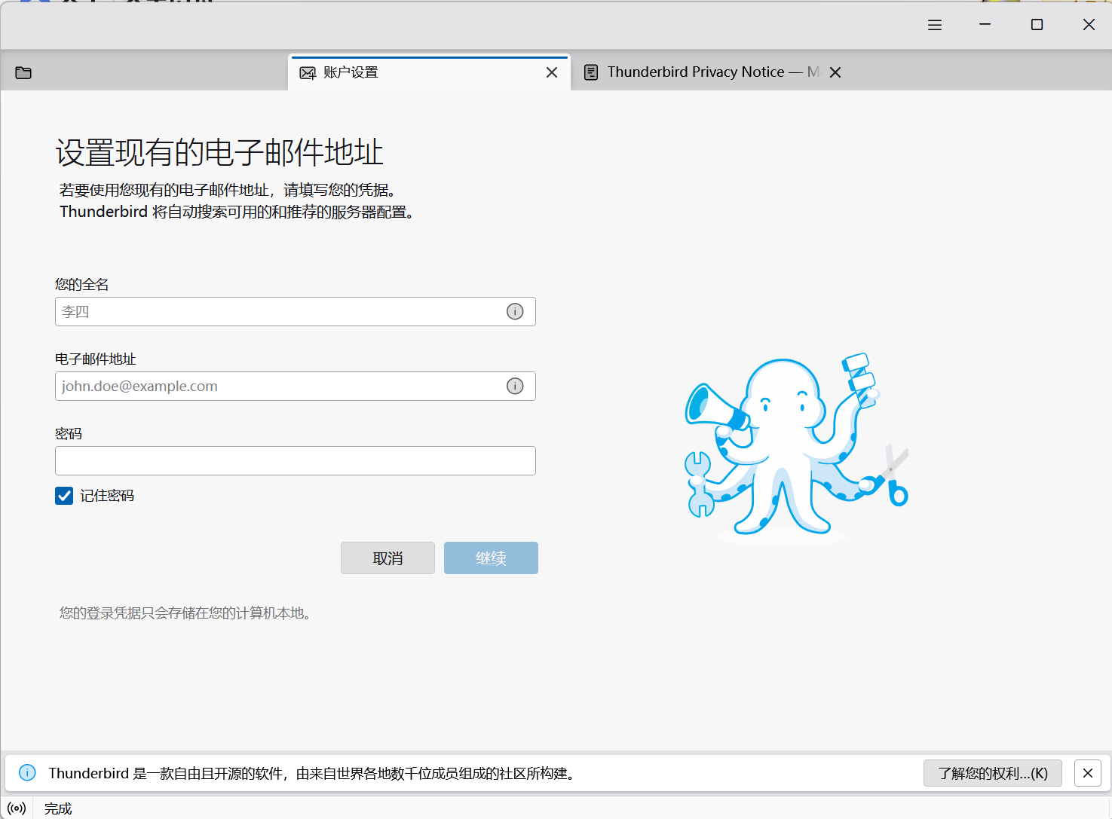Dismiss the open source notification bar
This screenshot has width=1112, height=819.
point(1087,772)
